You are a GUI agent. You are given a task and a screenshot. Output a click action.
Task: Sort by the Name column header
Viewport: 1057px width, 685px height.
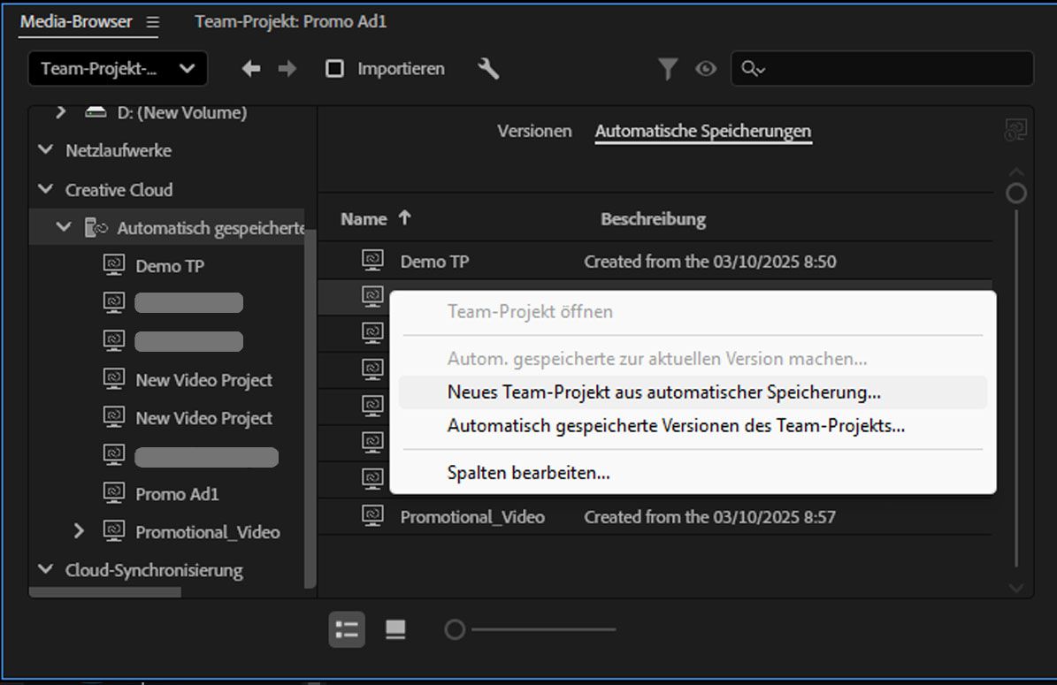coord(364,219)
